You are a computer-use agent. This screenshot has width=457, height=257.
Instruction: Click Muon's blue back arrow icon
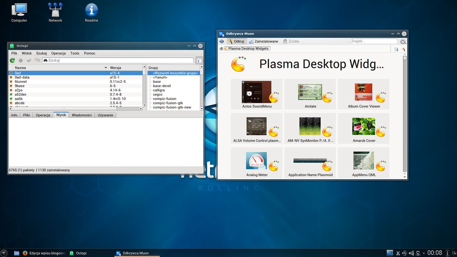tap(222, 41)
